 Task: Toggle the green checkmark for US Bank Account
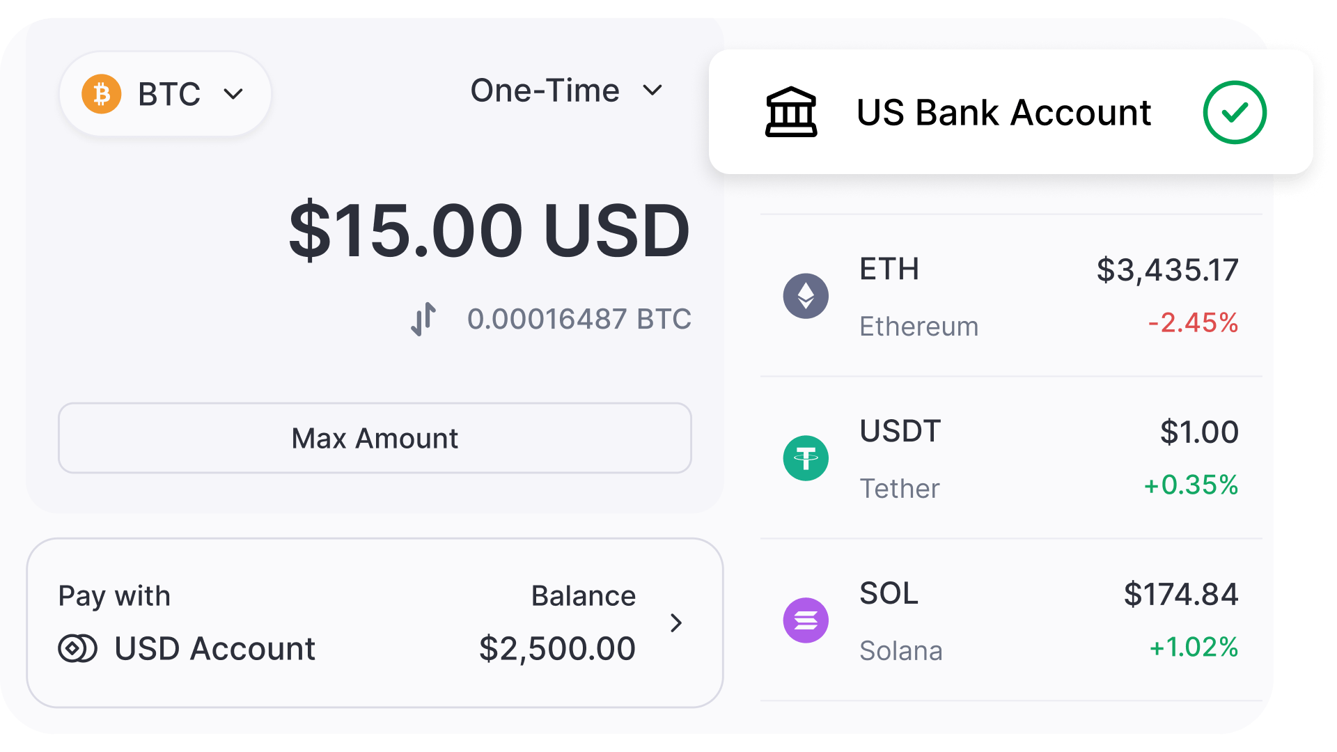[1235, 112]
